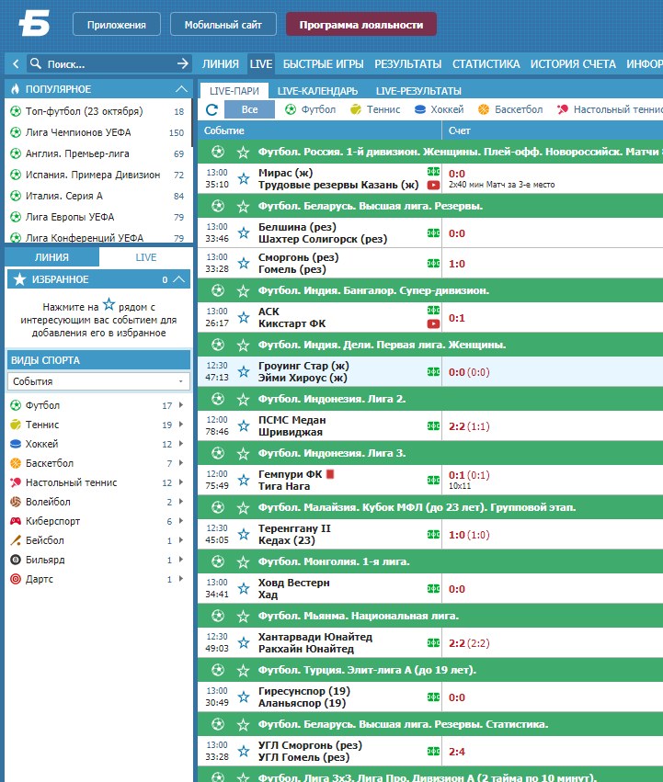Click the search magnifier icon
This screenshot has width=663, height=782.
(x=36, y=63)
